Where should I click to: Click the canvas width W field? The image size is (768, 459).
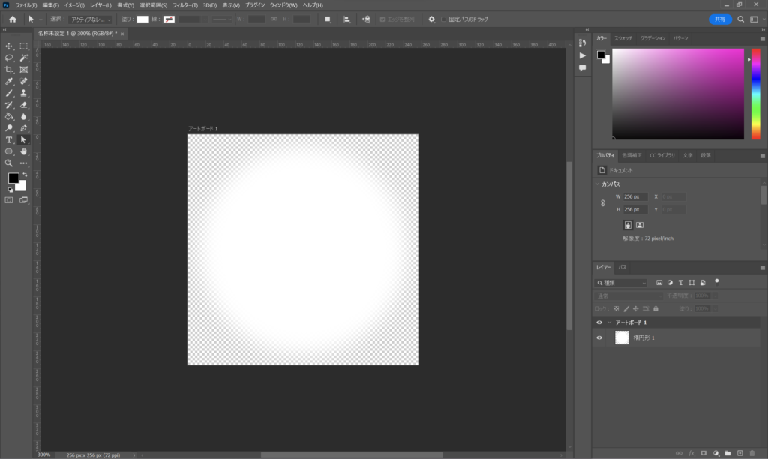(634, 196)
